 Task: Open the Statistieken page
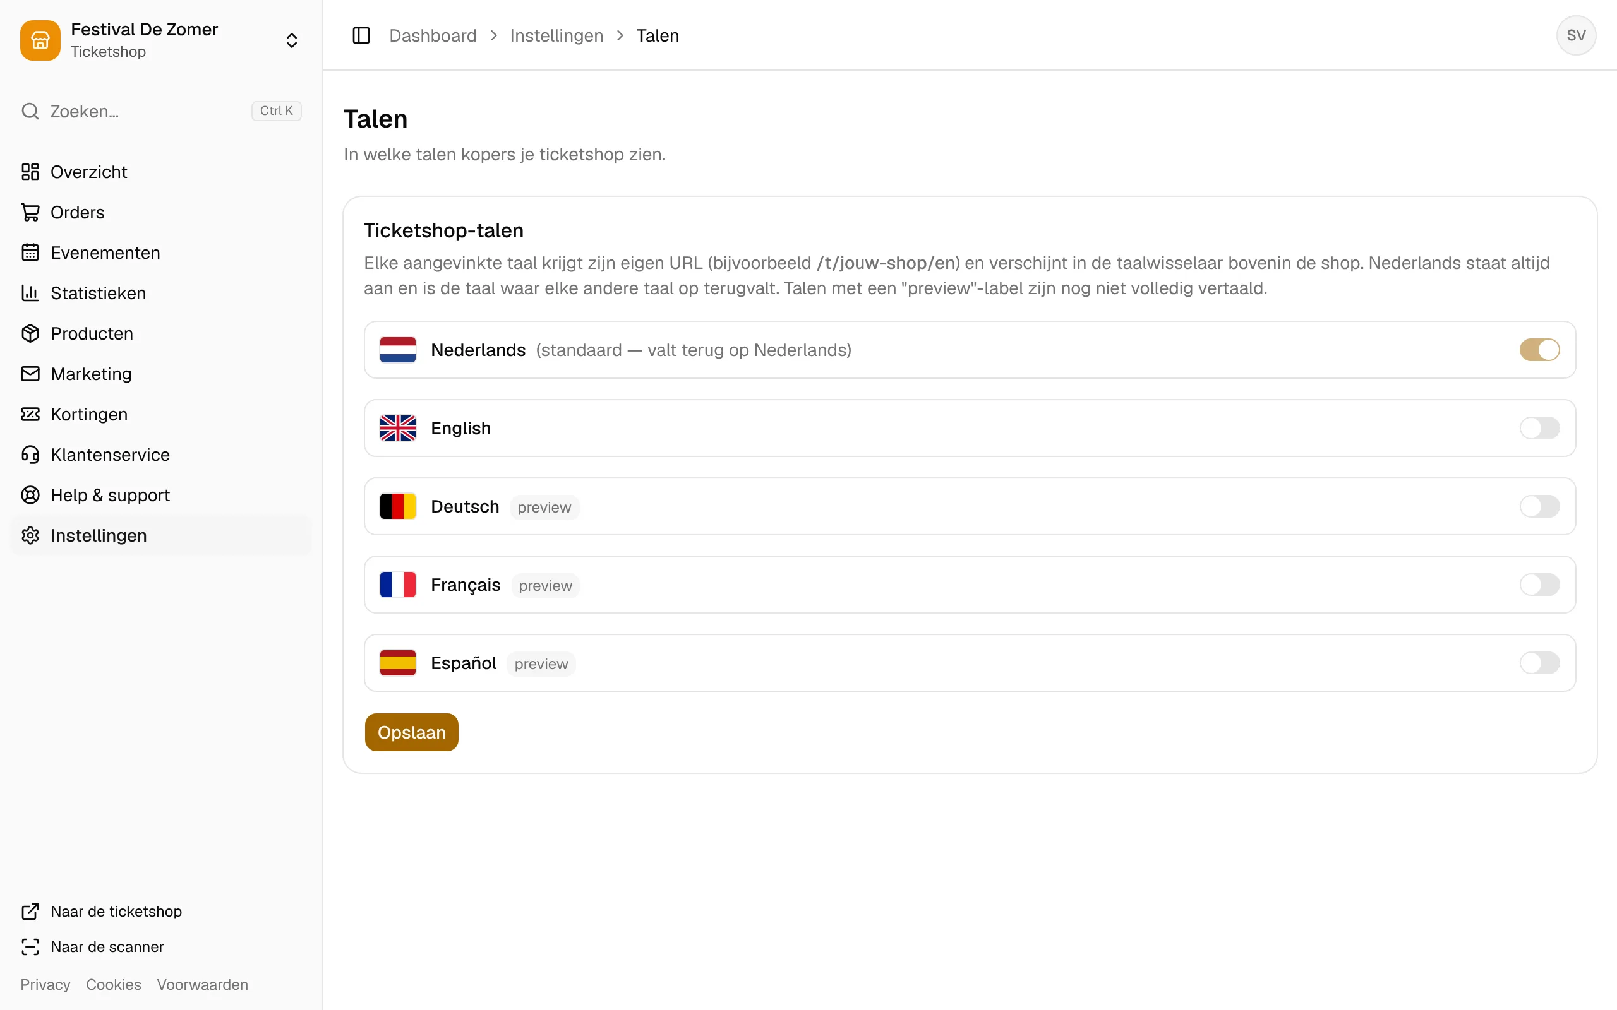(x=160, y=294)
